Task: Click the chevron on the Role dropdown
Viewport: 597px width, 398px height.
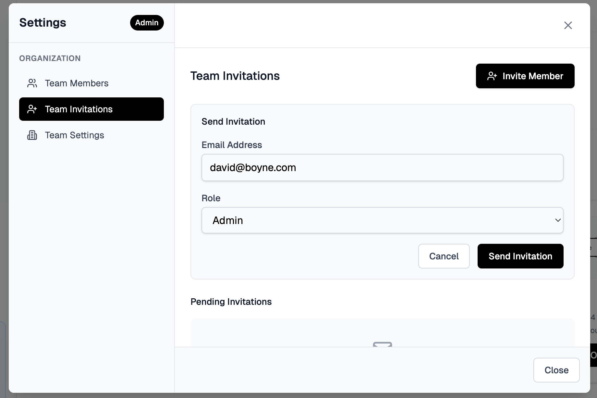Action: [x=558, y=220]
